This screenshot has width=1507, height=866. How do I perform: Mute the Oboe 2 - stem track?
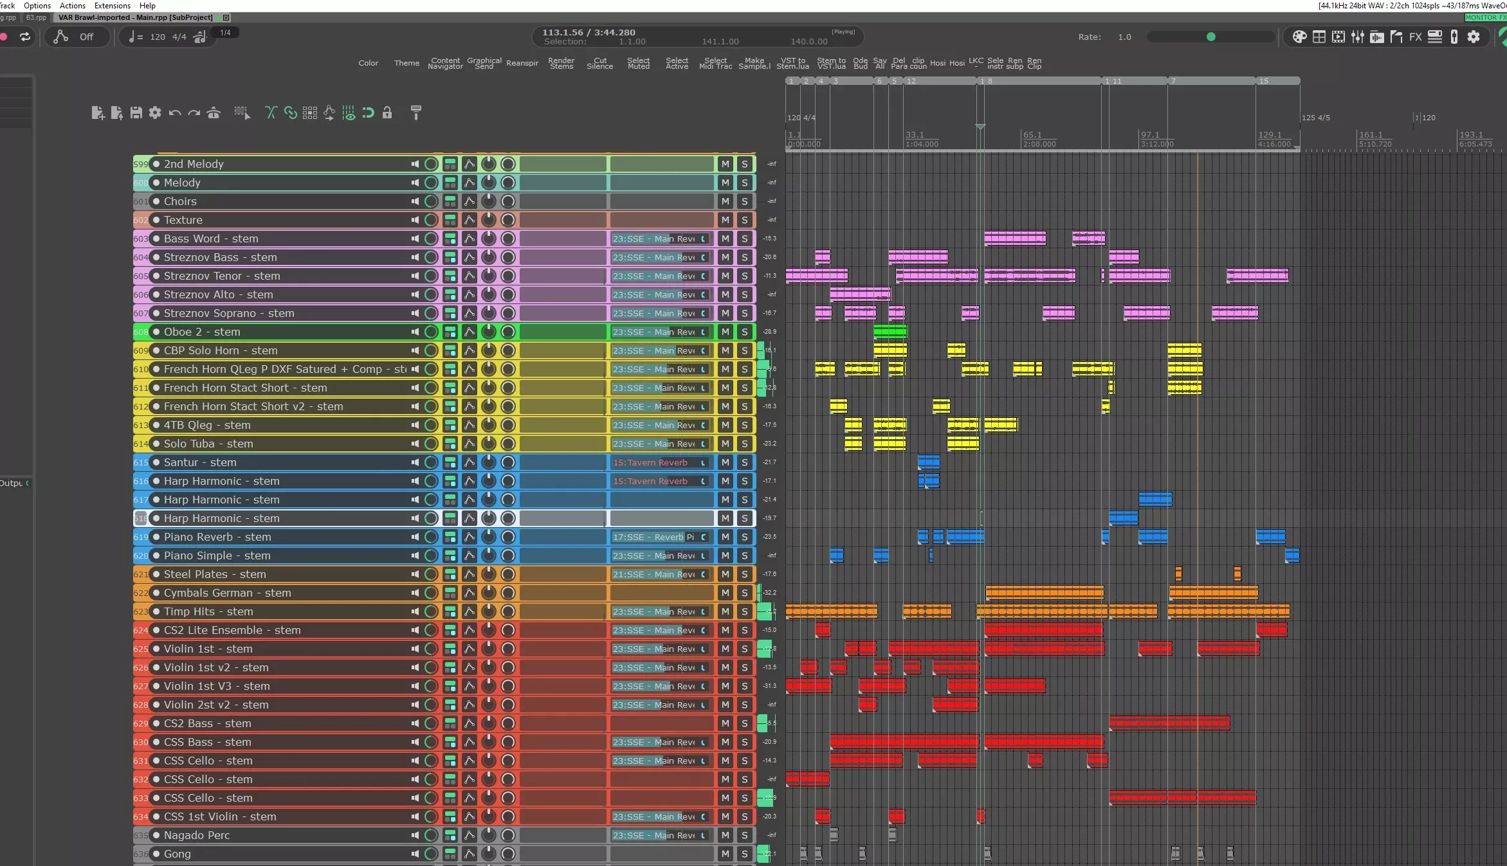point(726,332)
